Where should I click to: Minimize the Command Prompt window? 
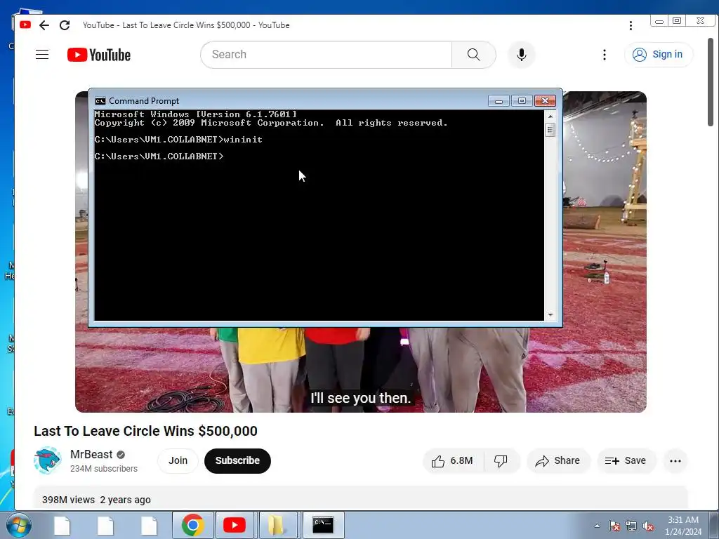click(x=499, y=101)
